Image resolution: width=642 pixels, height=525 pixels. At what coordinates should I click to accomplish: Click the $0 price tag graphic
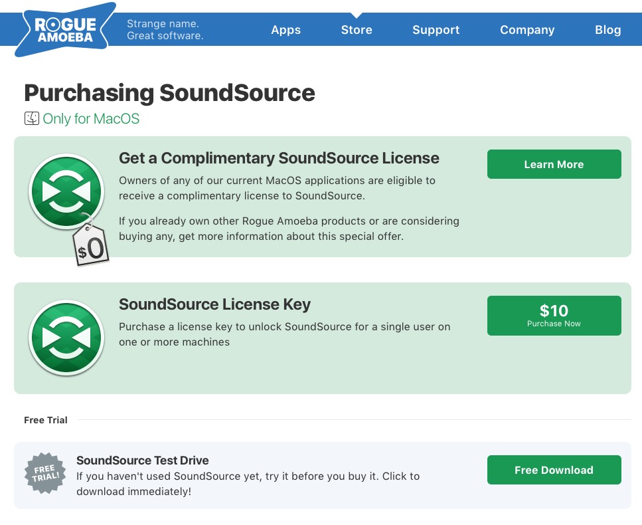(x=92, y=245)
